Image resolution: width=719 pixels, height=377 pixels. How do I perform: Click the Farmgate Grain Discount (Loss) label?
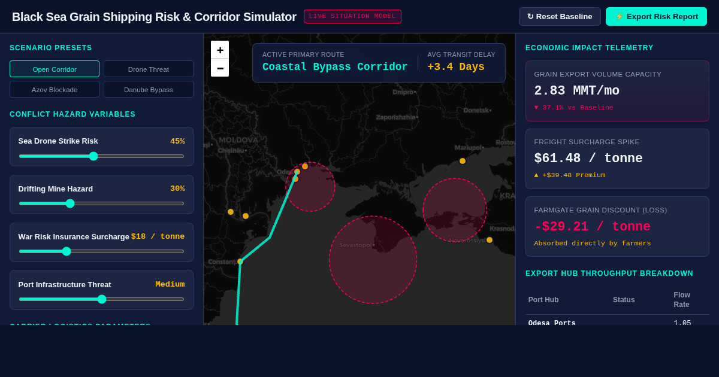(x=601, y=210)
